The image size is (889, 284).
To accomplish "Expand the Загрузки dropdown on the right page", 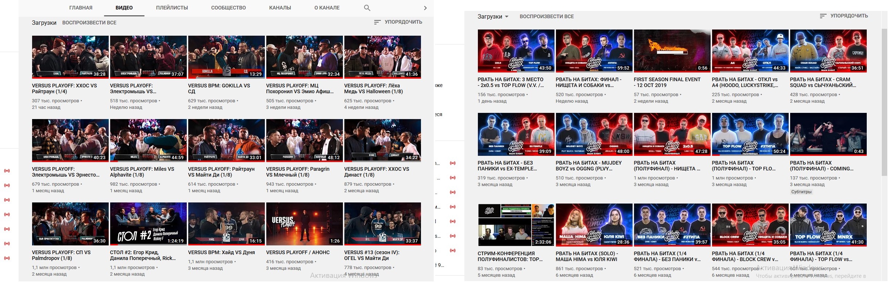I will [493, 16].
